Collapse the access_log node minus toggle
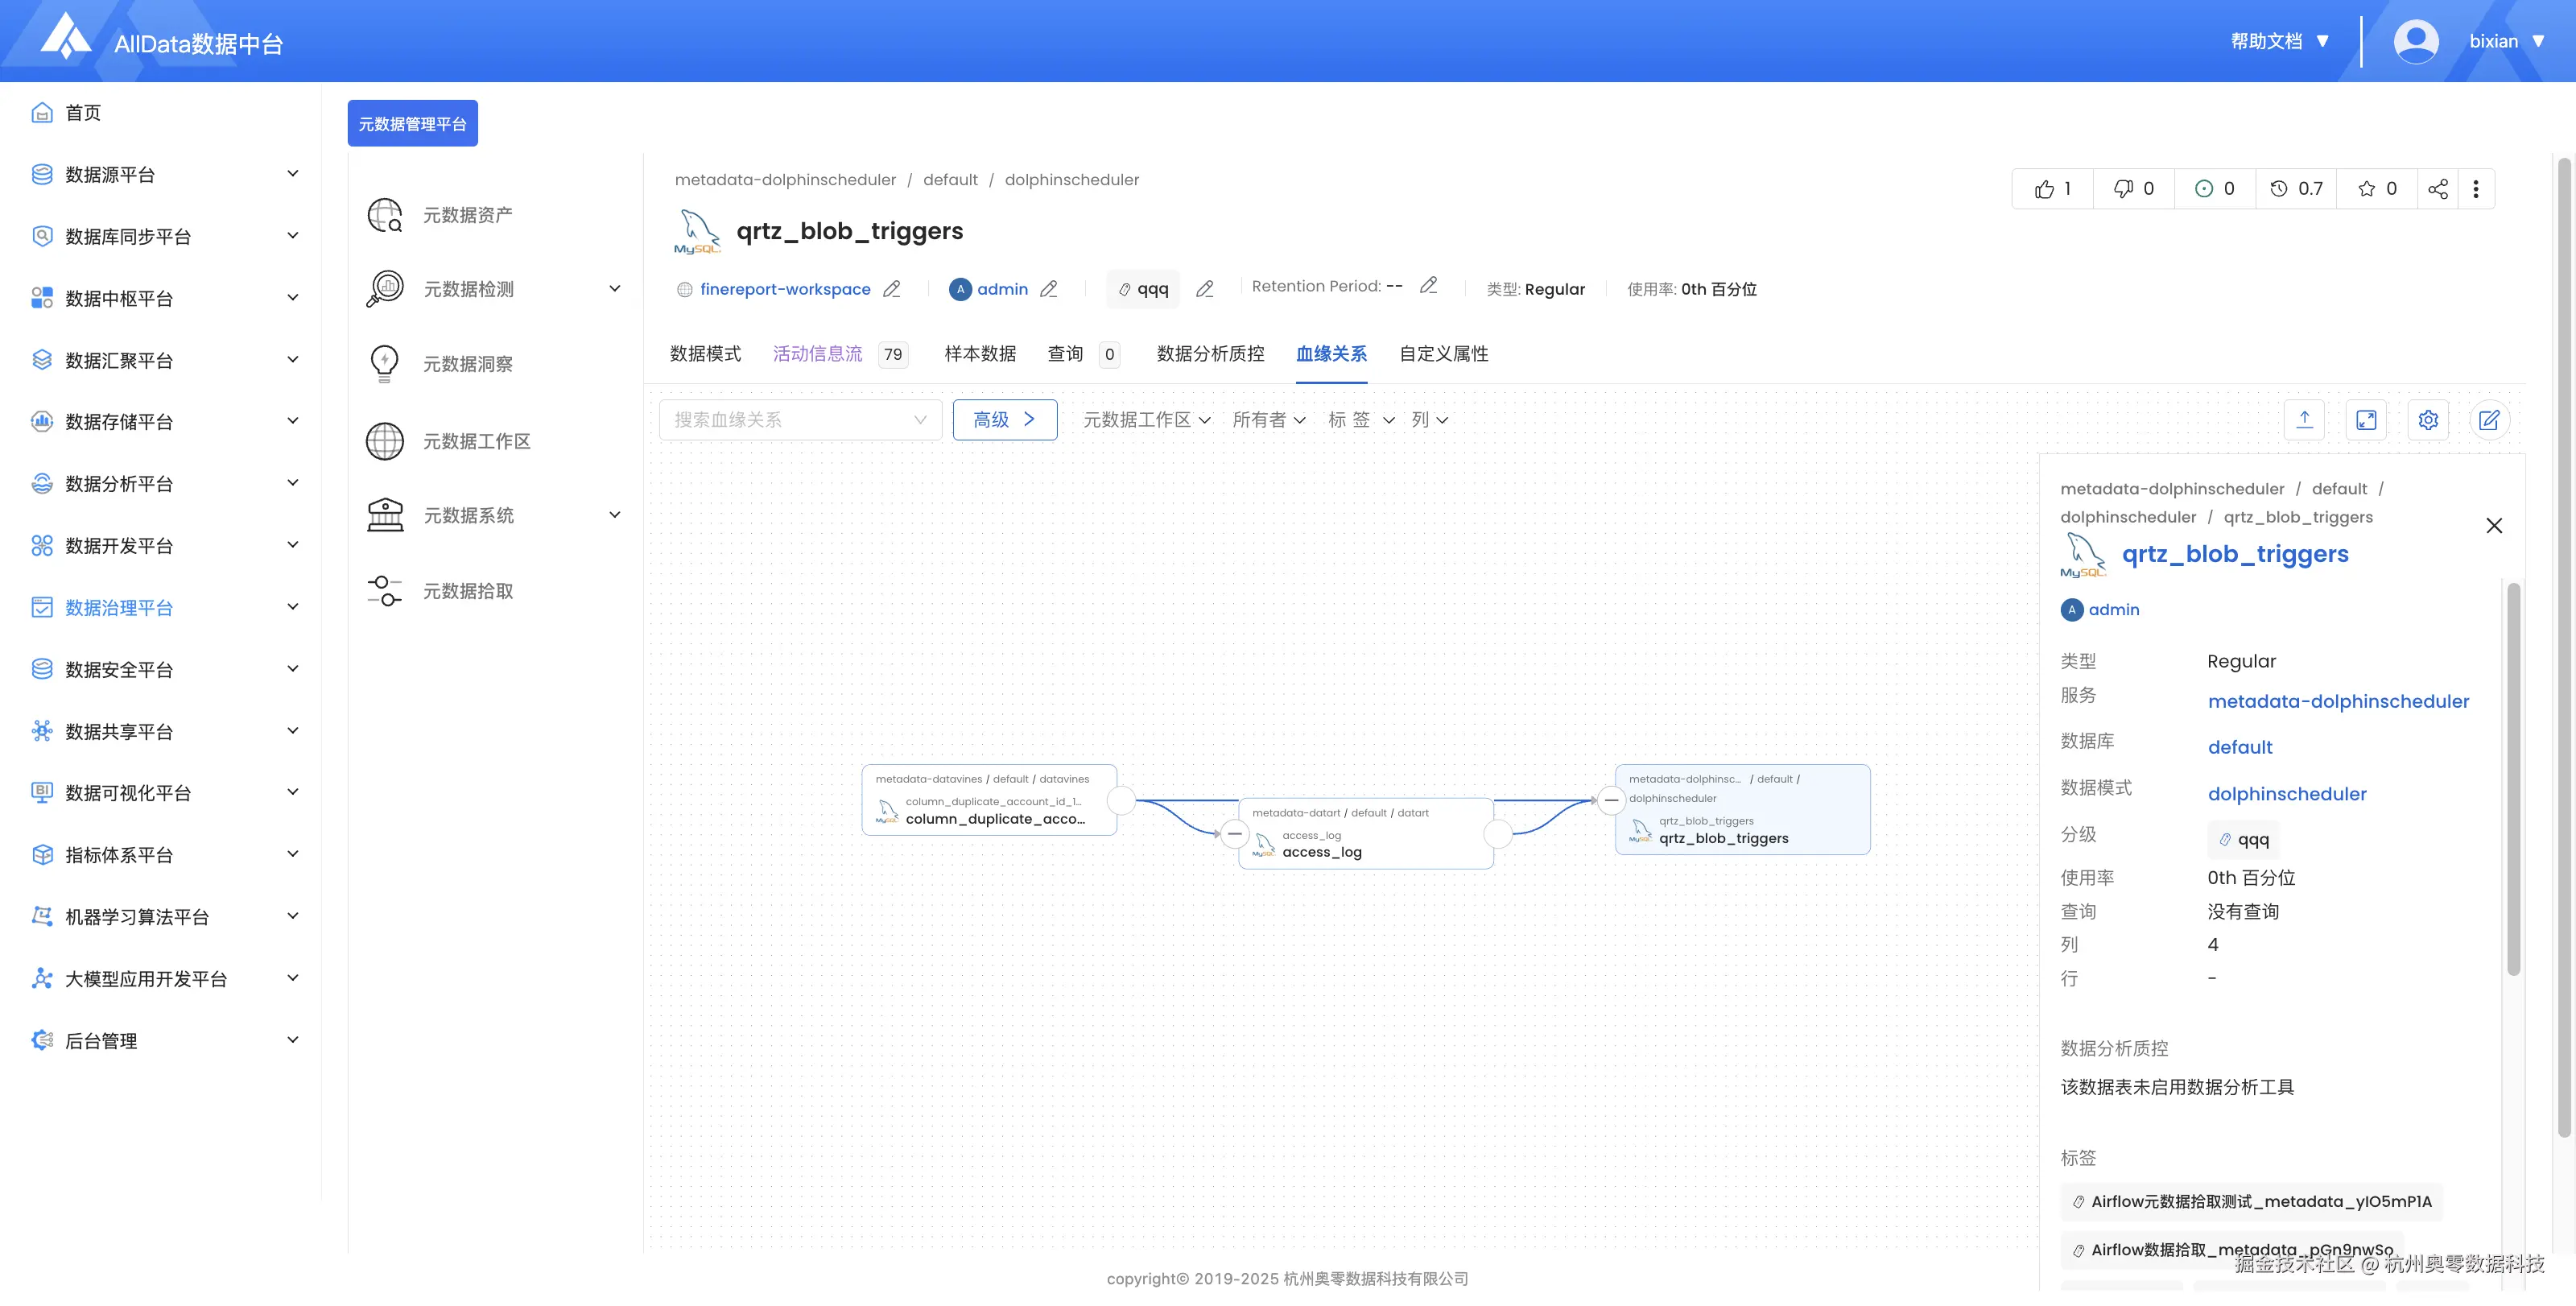This screenshot has width=2576, height=1306. (1235, 833)
